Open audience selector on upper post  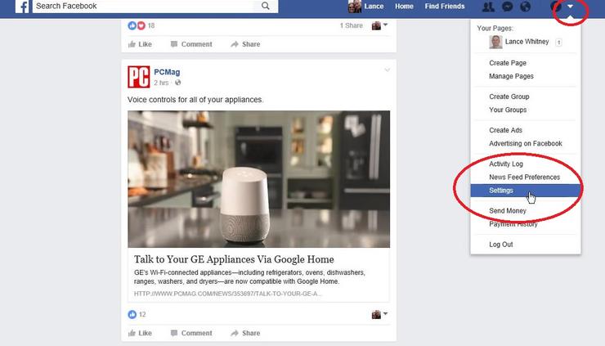click(379, 25)
